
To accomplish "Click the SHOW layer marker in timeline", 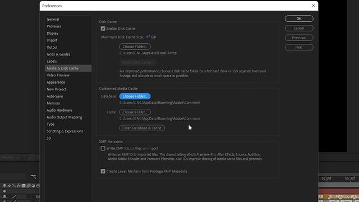I will 346,196.
